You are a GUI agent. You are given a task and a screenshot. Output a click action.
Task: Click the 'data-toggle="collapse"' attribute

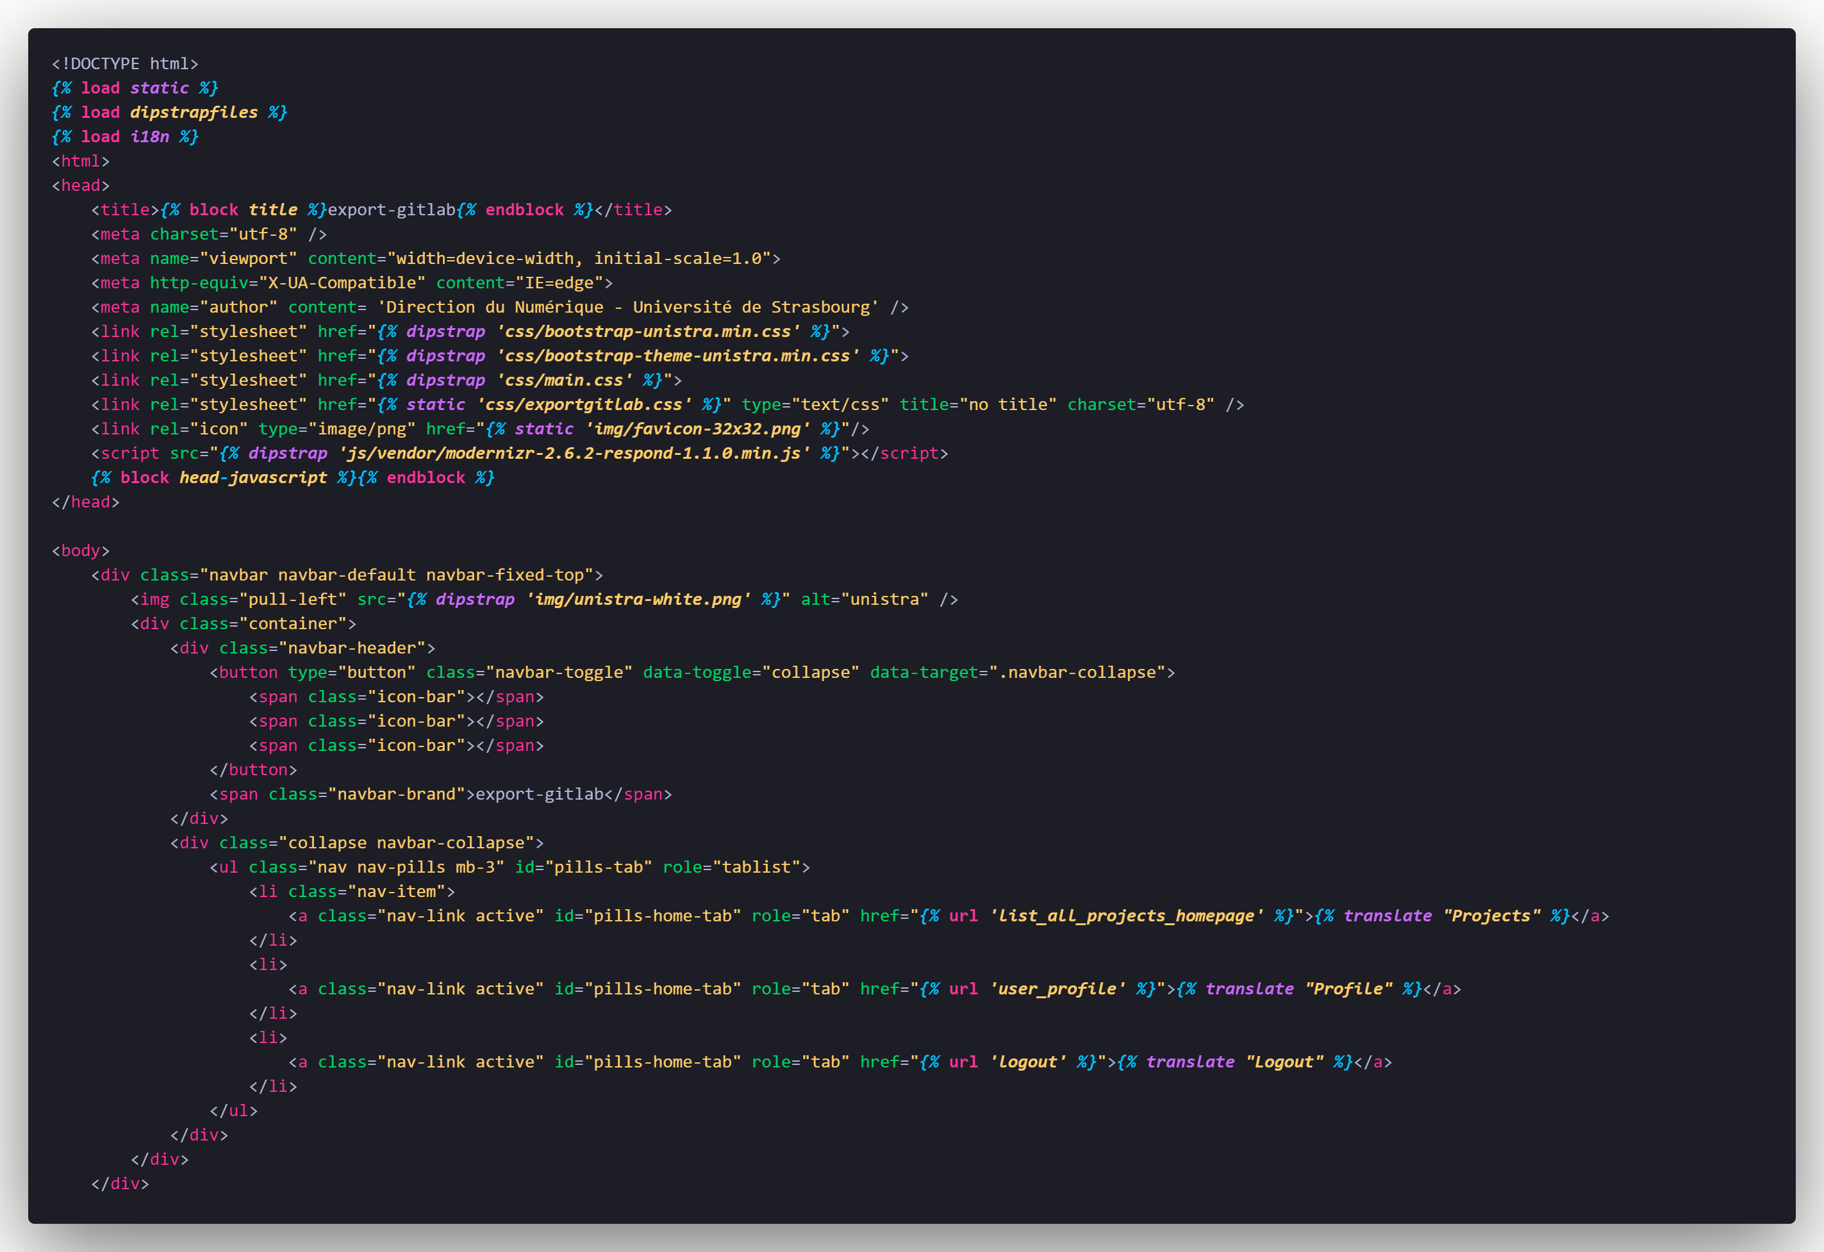(x=752, y=671)
